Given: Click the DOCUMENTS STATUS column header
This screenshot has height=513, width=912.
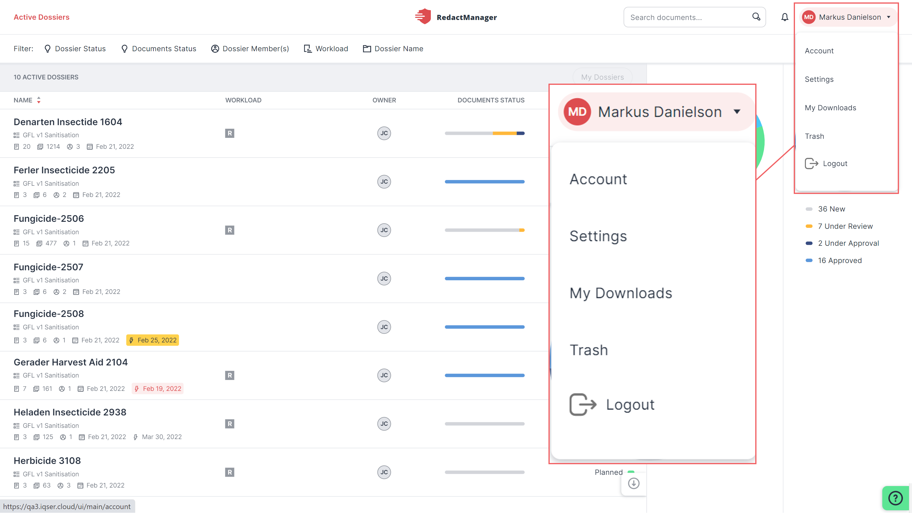Looking at the screenshot, I should tap(491, 100).
